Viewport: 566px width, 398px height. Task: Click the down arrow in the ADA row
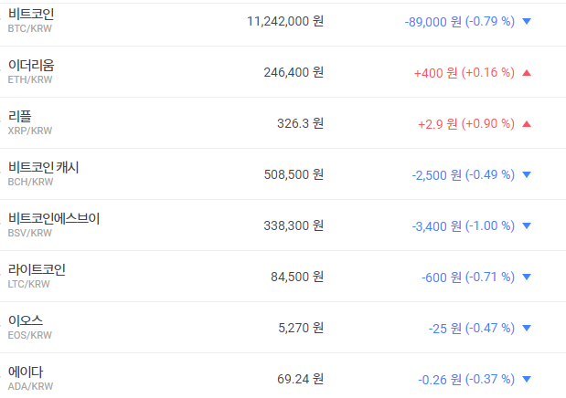click(526, 379)
